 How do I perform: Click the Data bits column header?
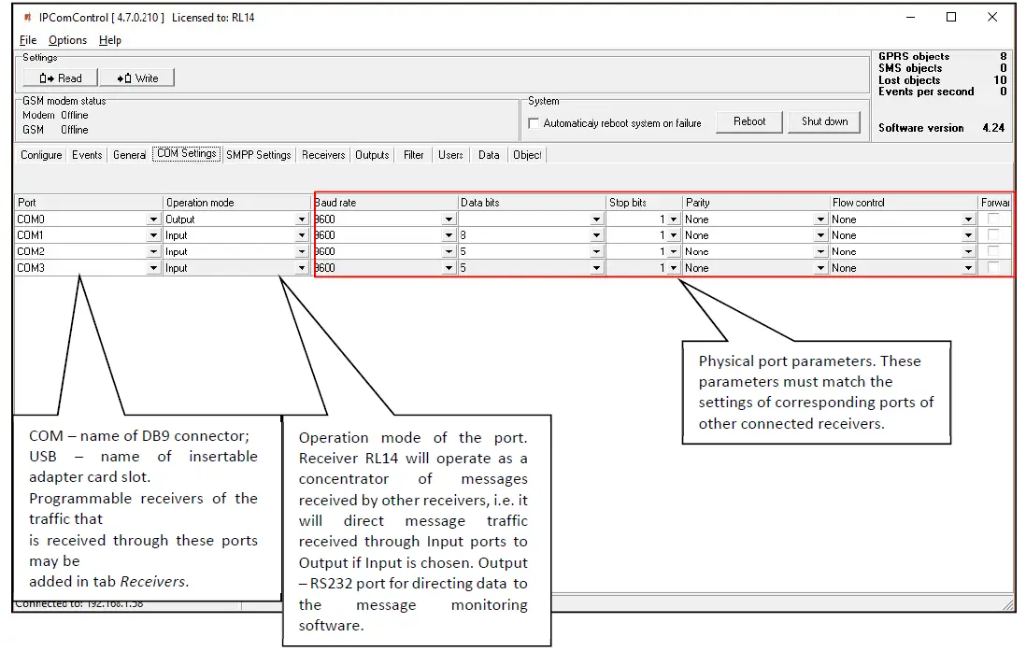tap(532, 203)
